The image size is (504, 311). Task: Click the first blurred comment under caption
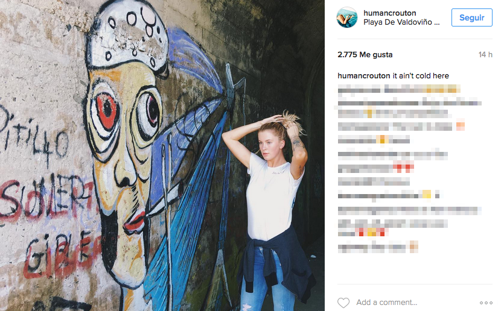click(399, 89)
